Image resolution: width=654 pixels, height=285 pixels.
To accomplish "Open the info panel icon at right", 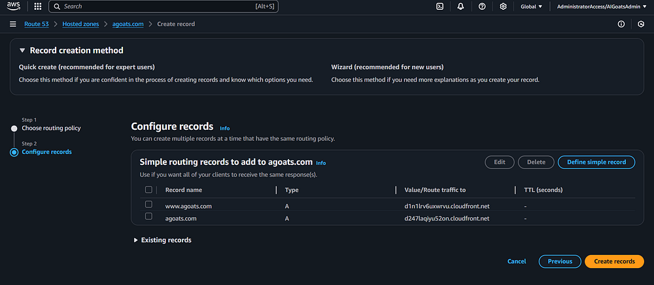I will pos(621,24).
